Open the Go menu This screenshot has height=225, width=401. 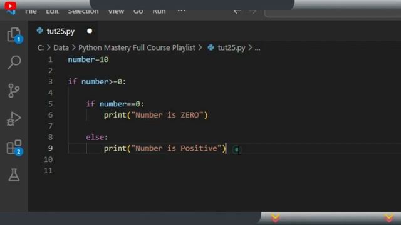[x=138, y=11]
